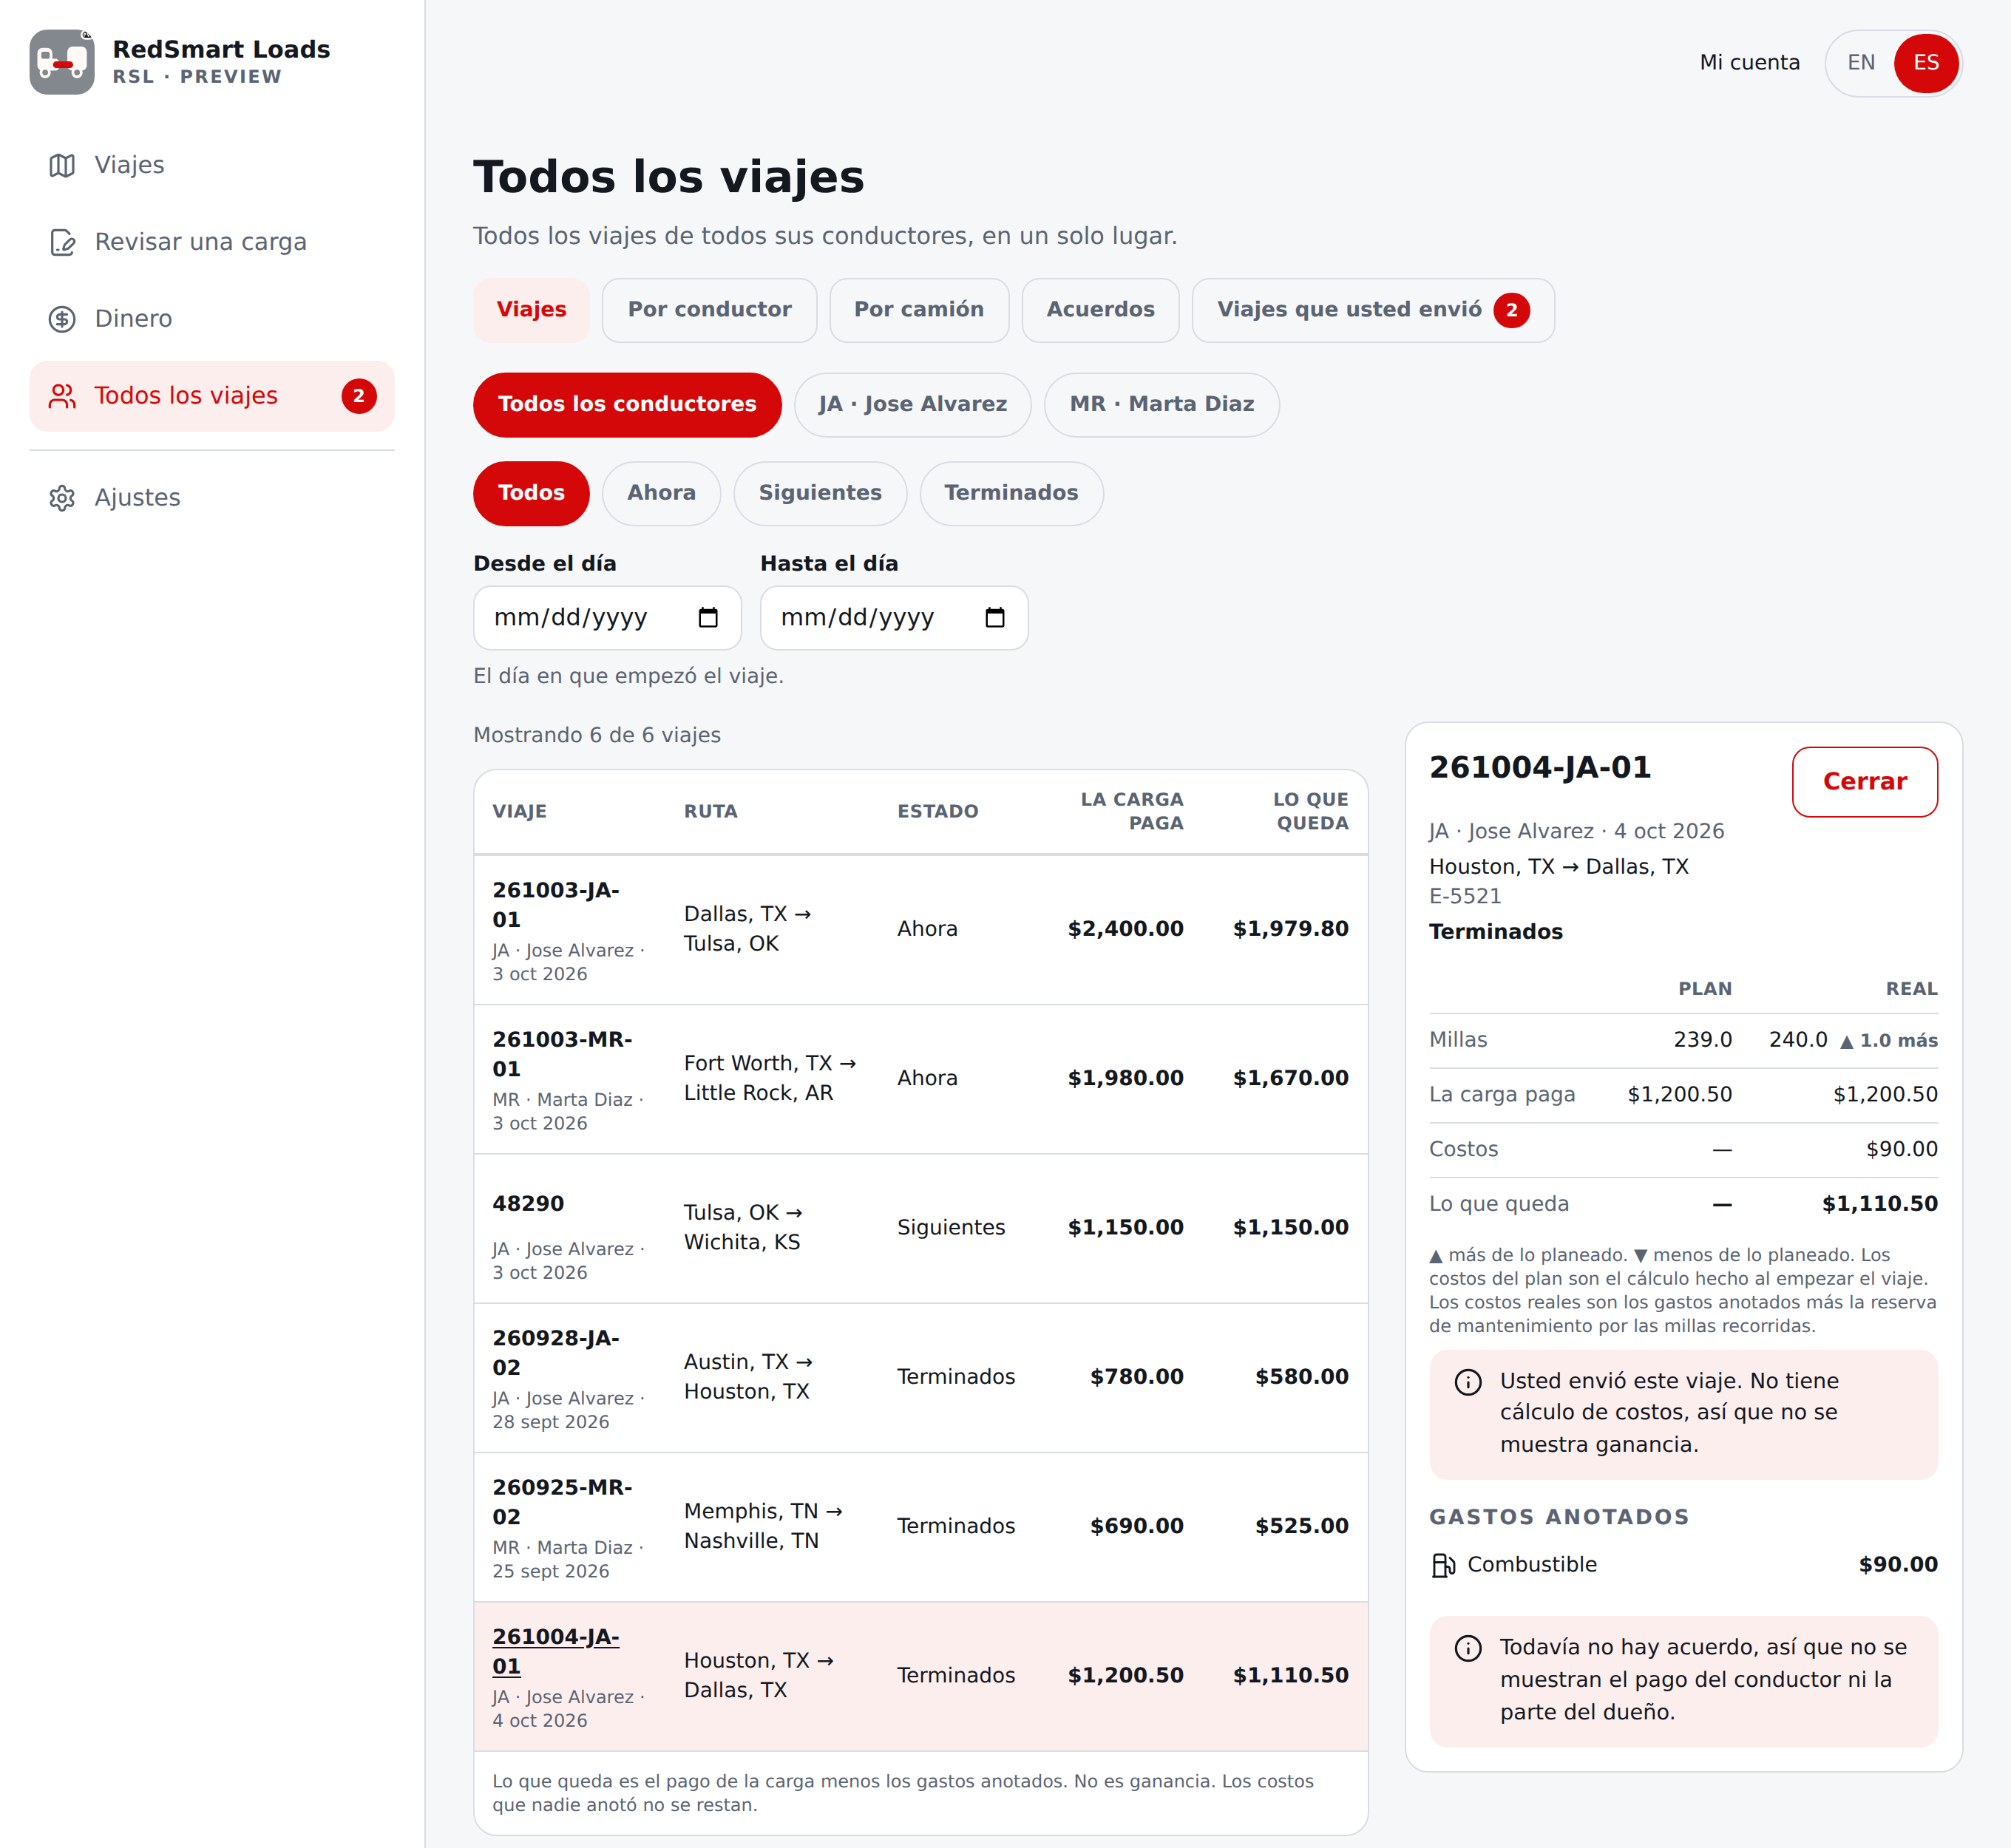This screenshot has height=1848, width=2011.
Task: Click info icon in 'Usted envió este viaje' notice
Action: [1468, 1382]
